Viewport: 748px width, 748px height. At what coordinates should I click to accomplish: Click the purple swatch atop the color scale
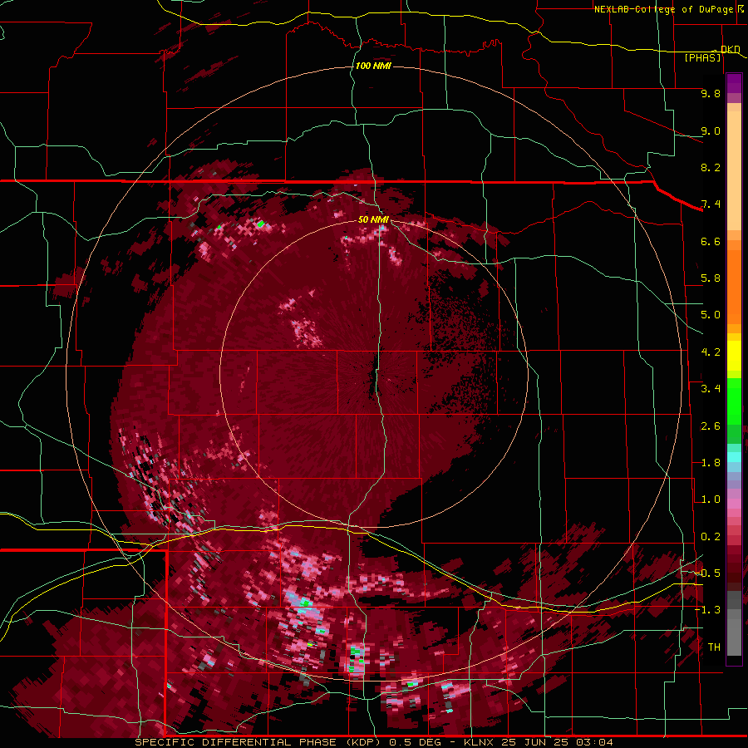pyautogui.click(x=734, y=83)
